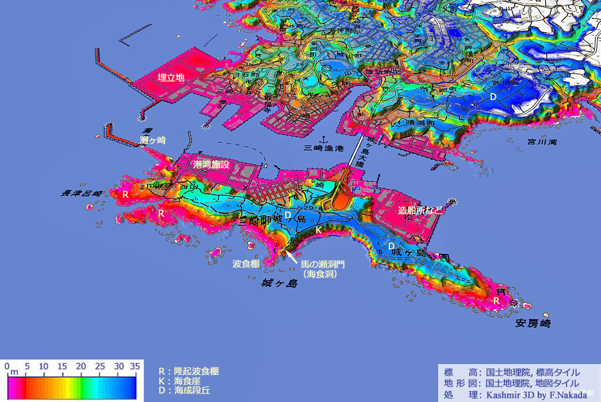
Task: Click the 埋立地 label on reclaimed land
Action: click(x=171, y=77)
